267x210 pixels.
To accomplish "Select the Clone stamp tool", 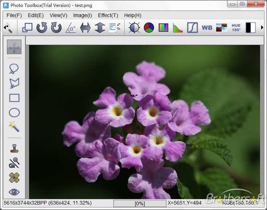I will click(x=14, y=148).
